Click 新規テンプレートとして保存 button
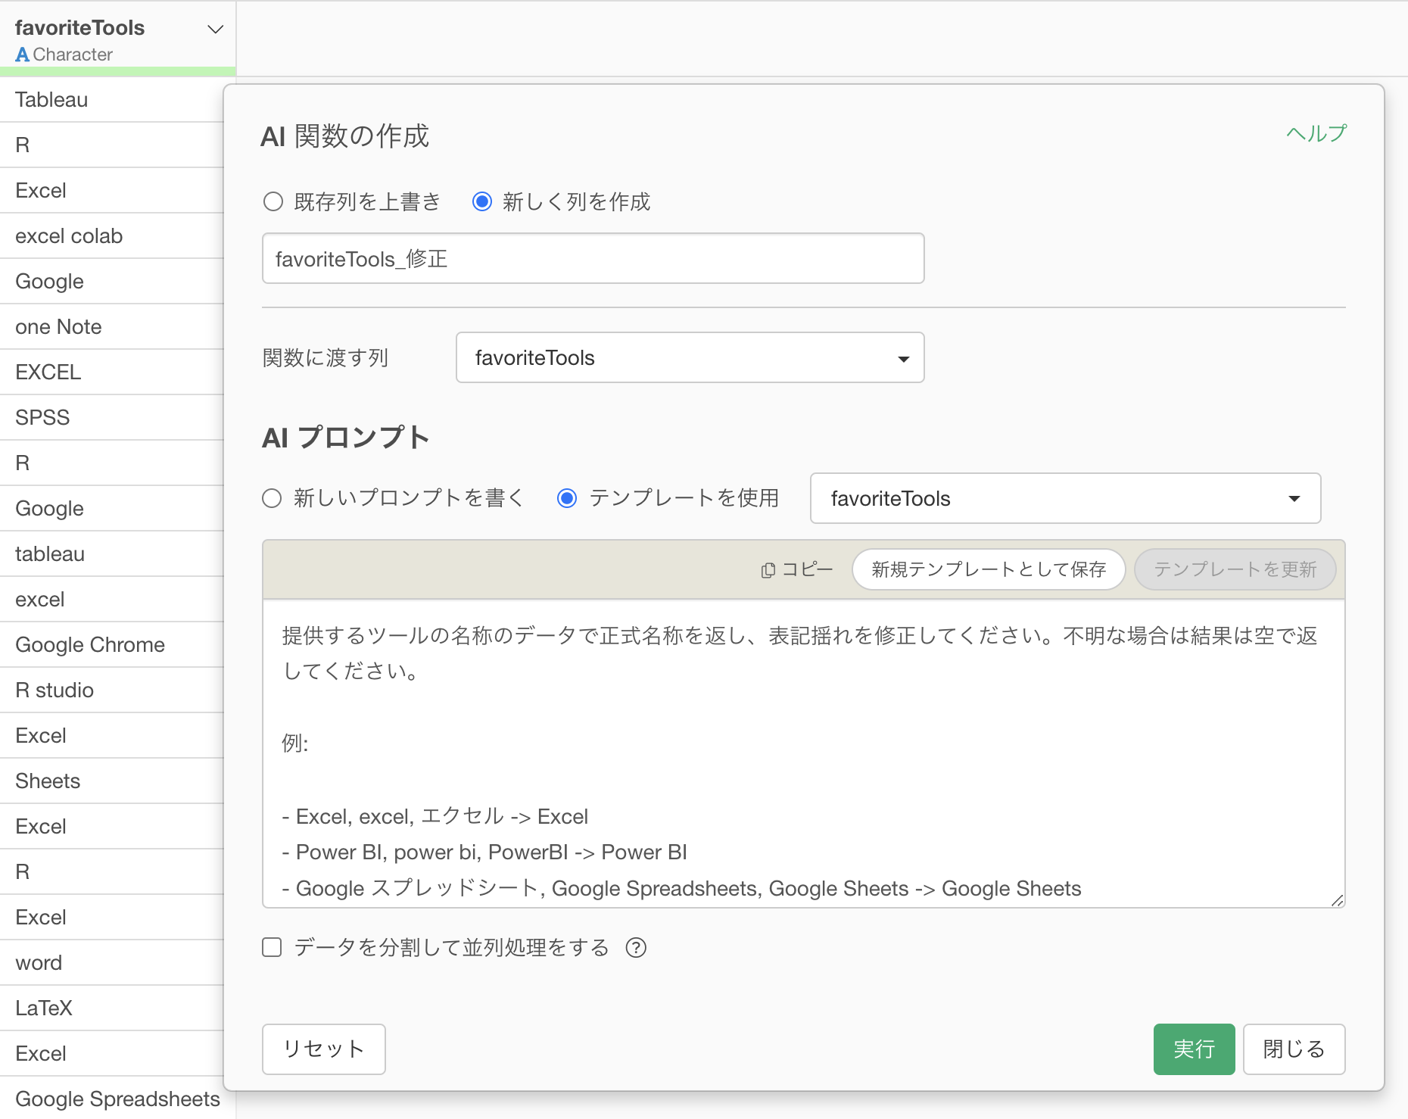 click(988, 570)
